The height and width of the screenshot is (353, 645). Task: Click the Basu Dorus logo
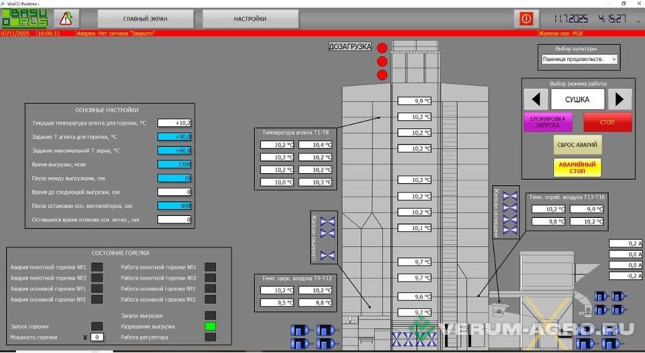point(25,19)
